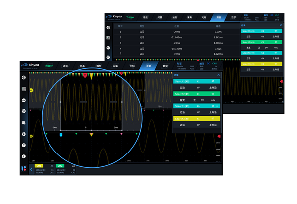The width and height of the screenshot is (297, 204).
Task: Toggle the eye on the Search1(49) row above Search3, front window
Action: click(213, 106)
